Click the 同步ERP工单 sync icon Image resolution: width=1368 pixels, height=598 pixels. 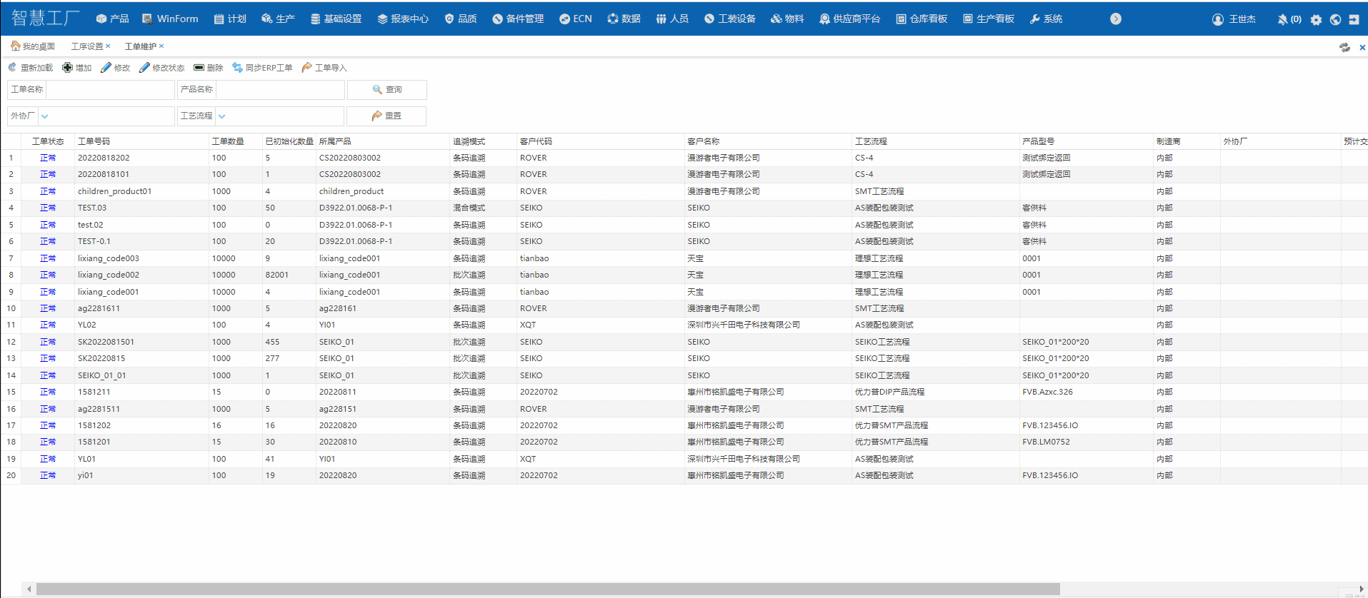237,68
